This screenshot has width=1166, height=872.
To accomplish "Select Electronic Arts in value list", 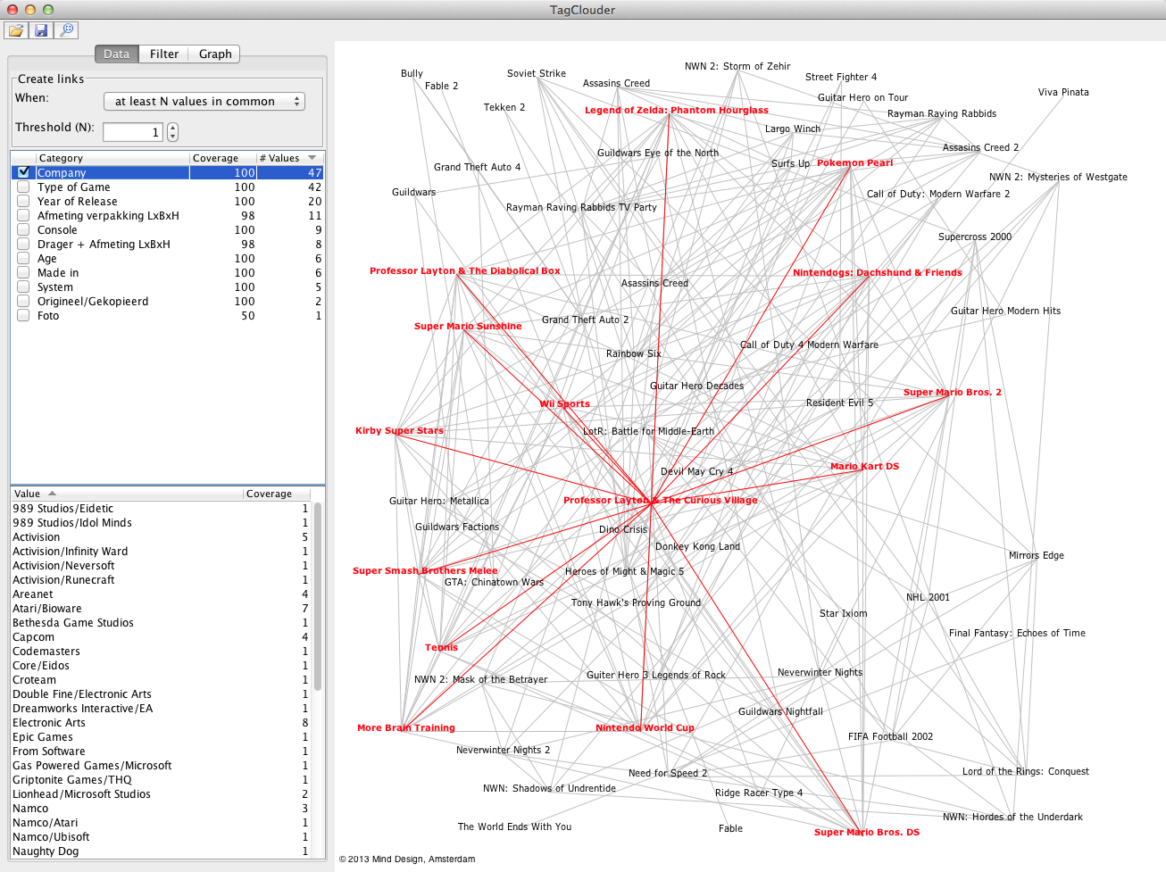I will [x=49, y=723].
